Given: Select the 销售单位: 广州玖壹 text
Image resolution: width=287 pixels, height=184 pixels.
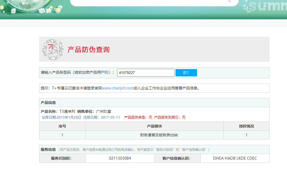Looking at the screenshot, I should tap(94, 112).
